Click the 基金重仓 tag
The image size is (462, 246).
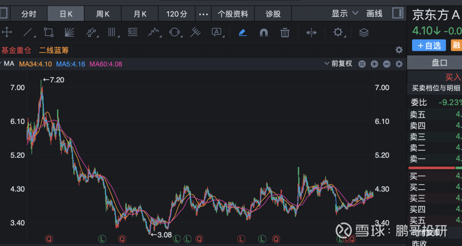(x=16, y=50)
